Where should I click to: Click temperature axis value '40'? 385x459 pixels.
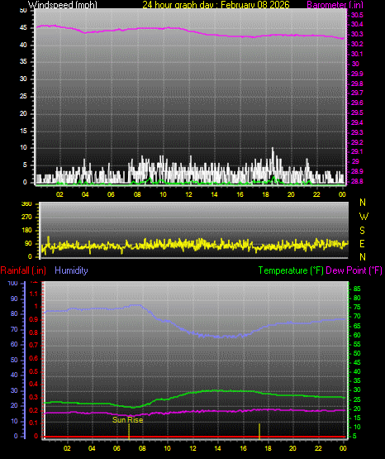point(357,372)
